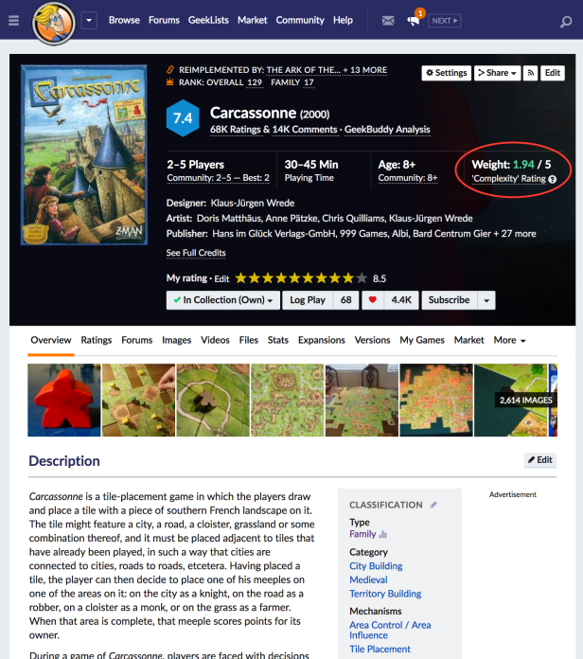This screenshot has width=583, height=659.
Task: Open the More tab dropdown
Action: coord(509,340)
